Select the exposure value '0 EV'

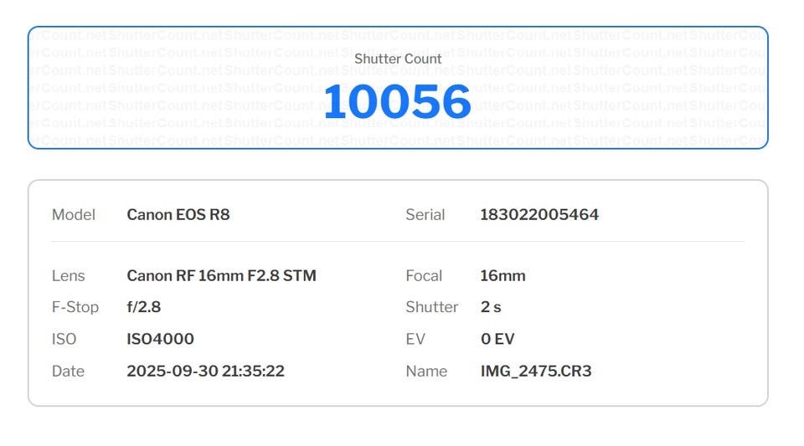(x=497, y=339)
